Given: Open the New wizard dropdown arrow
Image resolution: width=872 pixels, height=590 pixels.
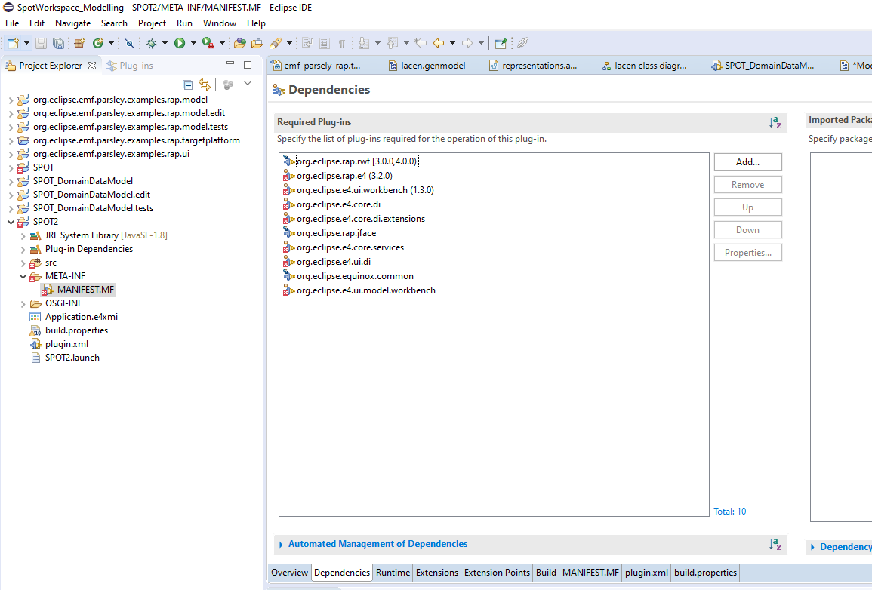Looking at the screenshot, I should 26,43.
